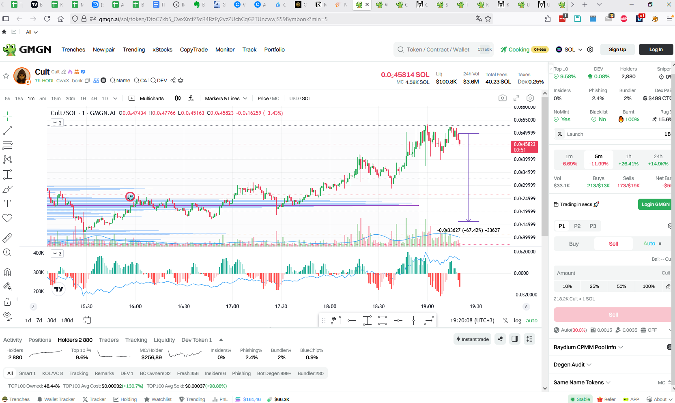Collapse the 3 indicators legend
Viewport: 675px width, 403px height.
coord(57,122)
